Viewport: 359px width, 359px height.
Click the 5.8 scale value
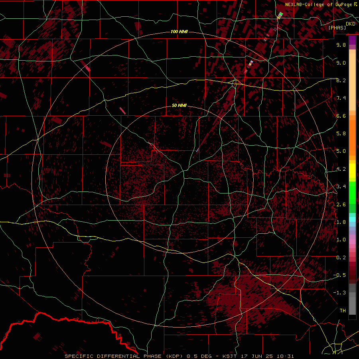tap(341, 134)
